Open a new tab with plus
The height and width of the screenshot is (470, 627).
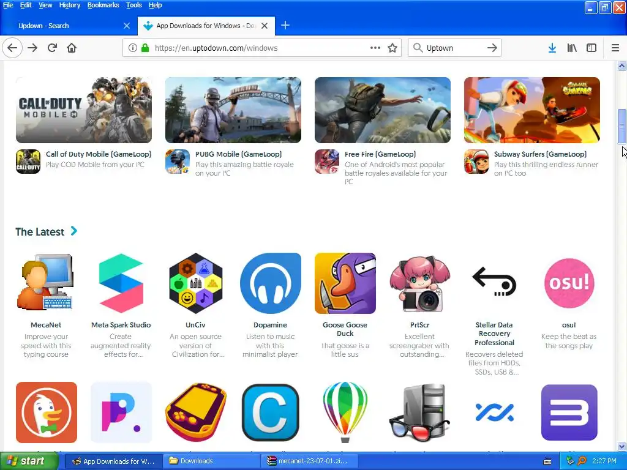tap(285, 26)
